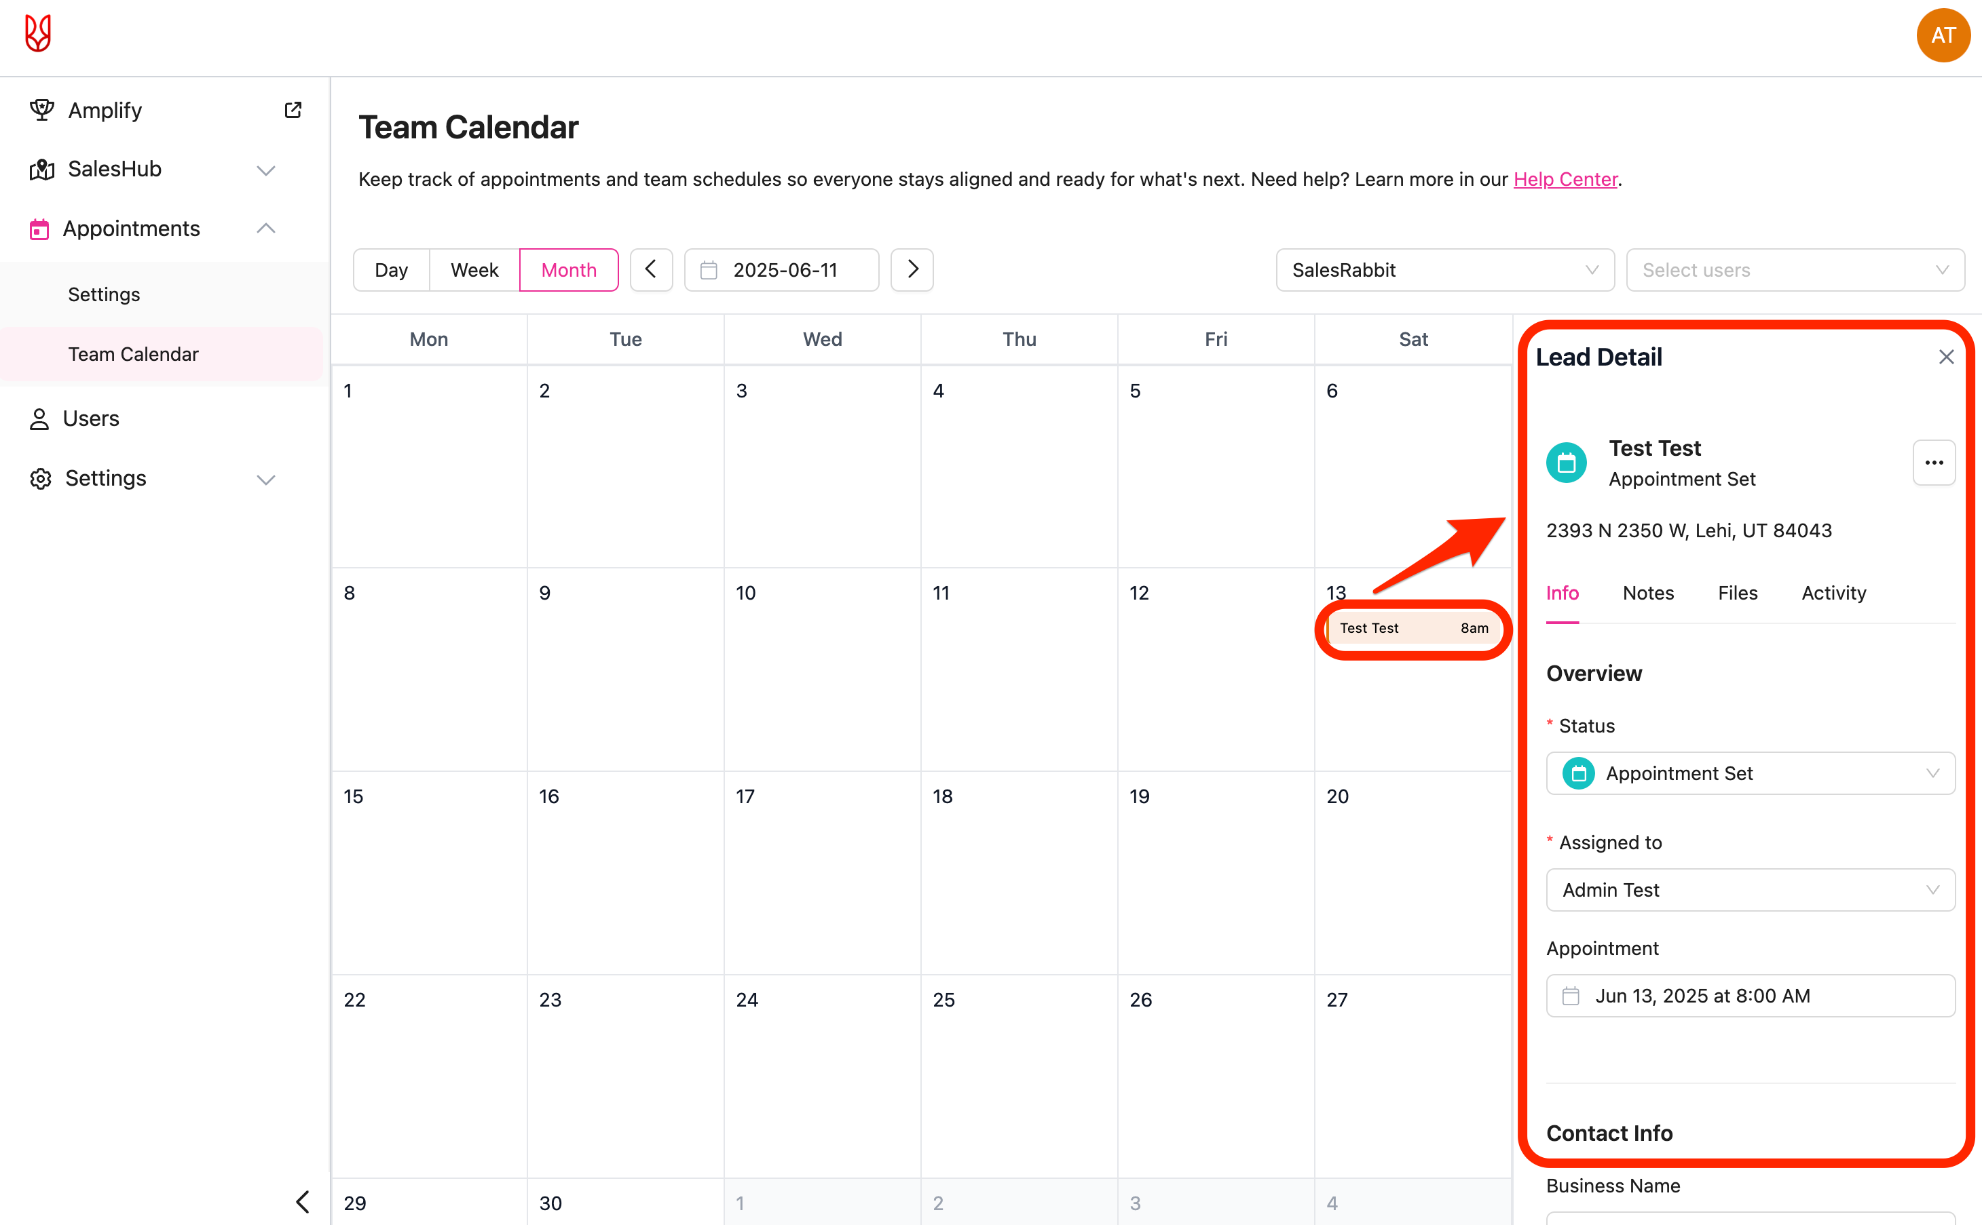Open the Status Appointment Set dropdown
Image resolution: width=1982 pixels, height=1225 pixels.
(1750, 774)
